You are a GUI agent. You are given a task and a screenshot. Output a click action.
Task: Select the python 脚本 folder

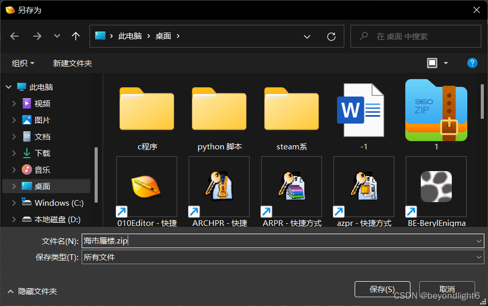pos(219,116)
